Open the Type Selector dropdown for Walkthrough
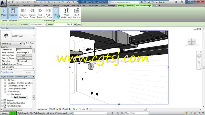This screenshot has height=115, width=205. pyautogui.click(x=34, y=36)
